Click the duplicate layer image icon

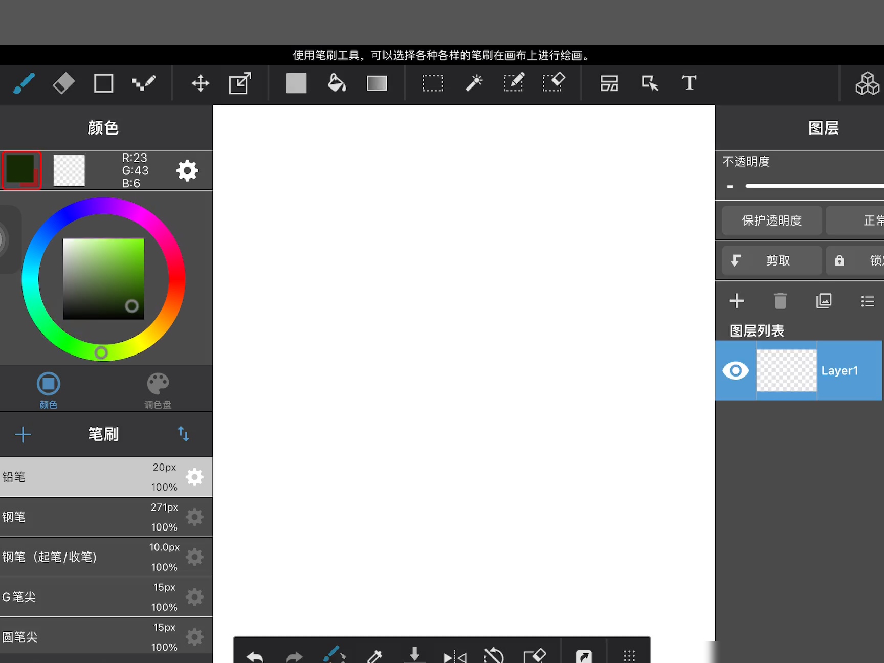[824, 301]
